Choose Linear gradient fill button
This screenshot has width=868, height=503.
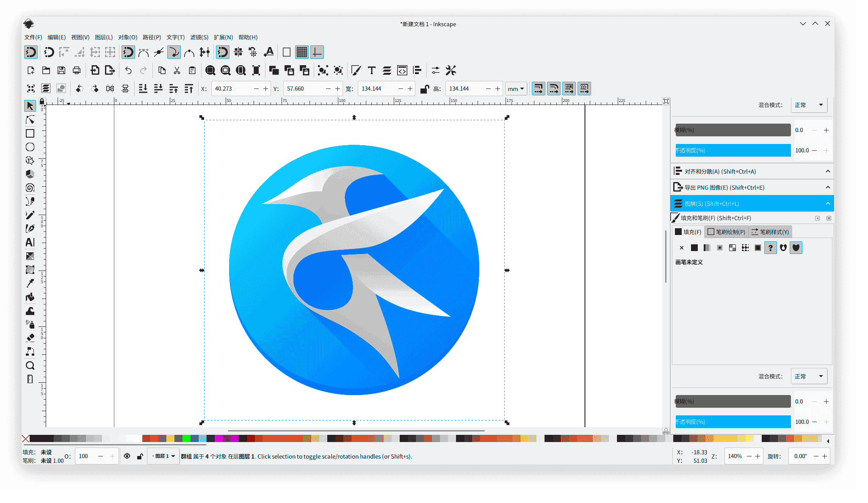[x=707, y=248]
